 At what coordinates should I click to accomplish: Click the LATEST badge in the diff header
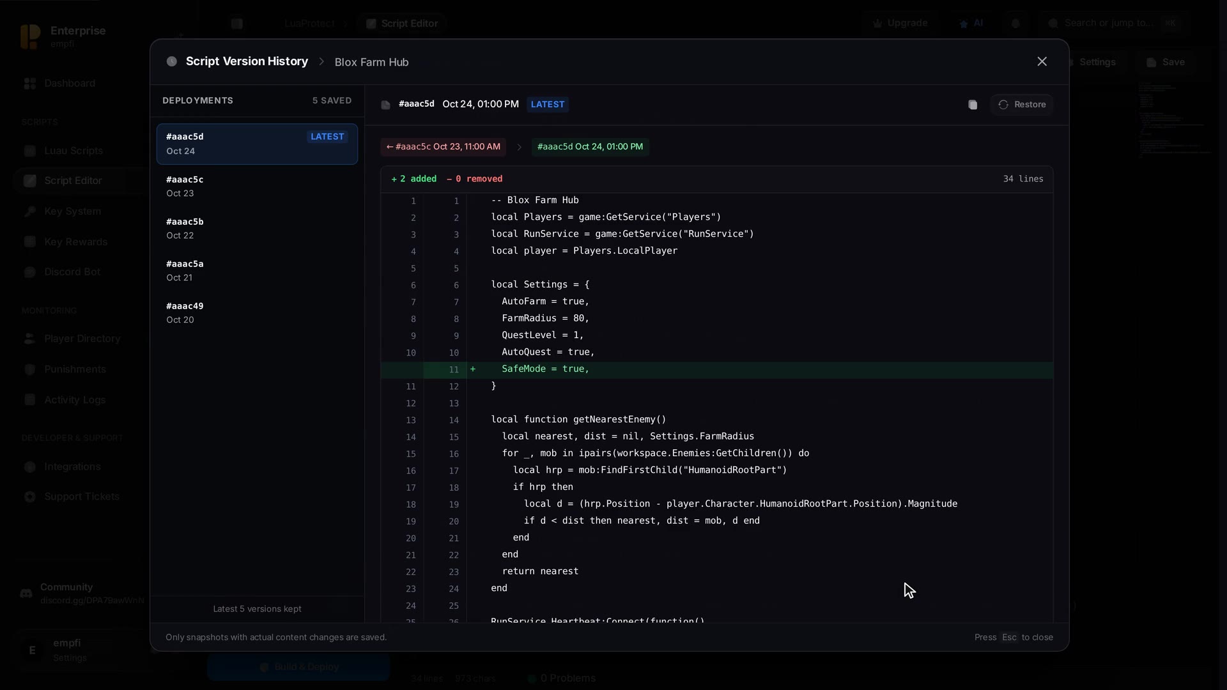pos(548,104)
